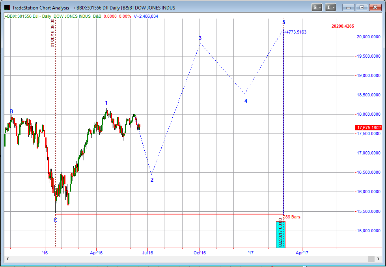The height and width of the screenshot is (267, 386).
Task: Select the wave label C near low
Action: pyautogui.click(x=55, y=220)
